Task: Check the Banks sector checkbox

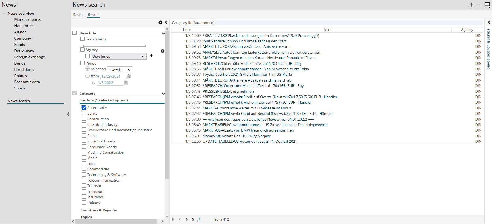Action: 84,113
